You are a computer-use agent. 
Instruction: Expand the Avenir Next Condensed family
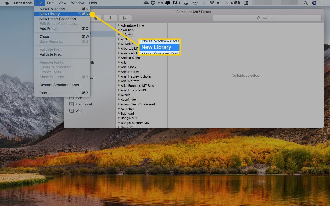tap(119, 104)
